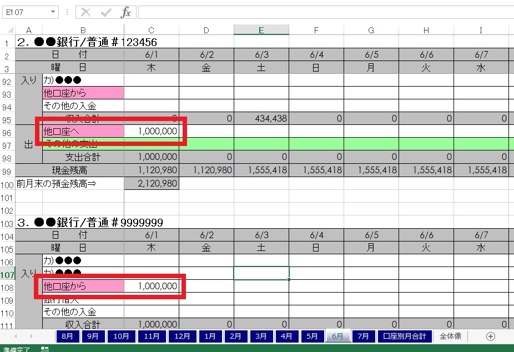Click the macro record icon in status bar
The image size is (514, 352).
pos(45,349)
